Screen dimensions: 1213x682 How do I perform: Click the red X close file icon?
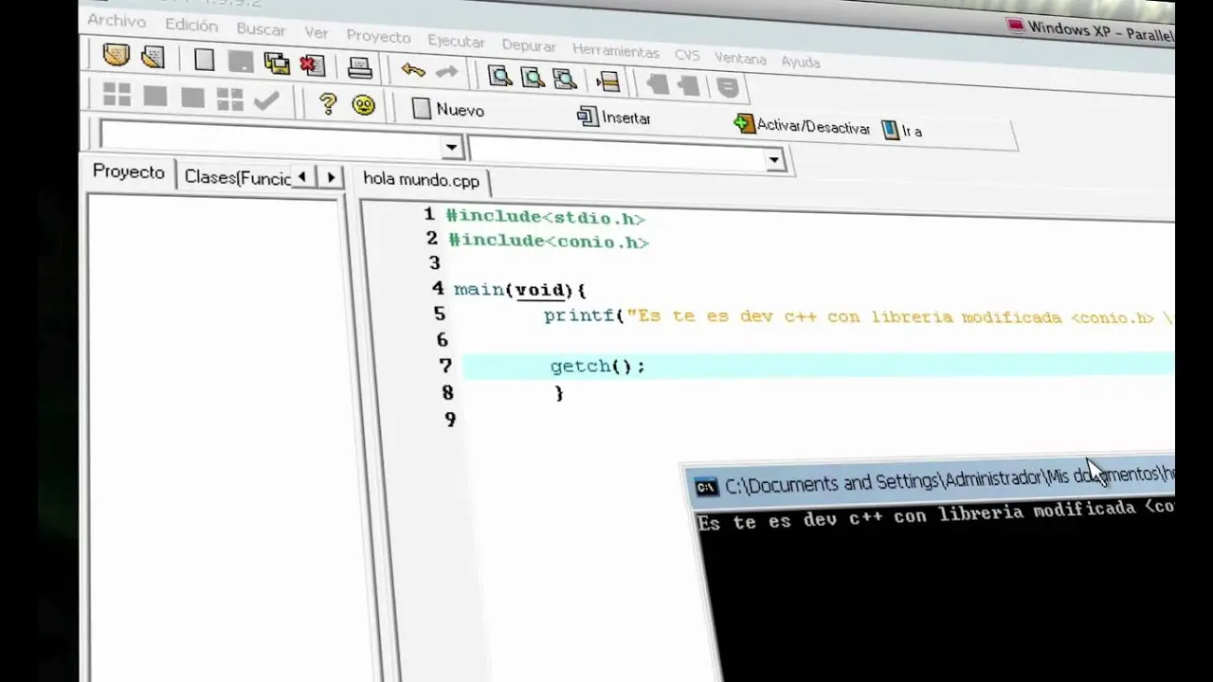(x=312, y=64)
